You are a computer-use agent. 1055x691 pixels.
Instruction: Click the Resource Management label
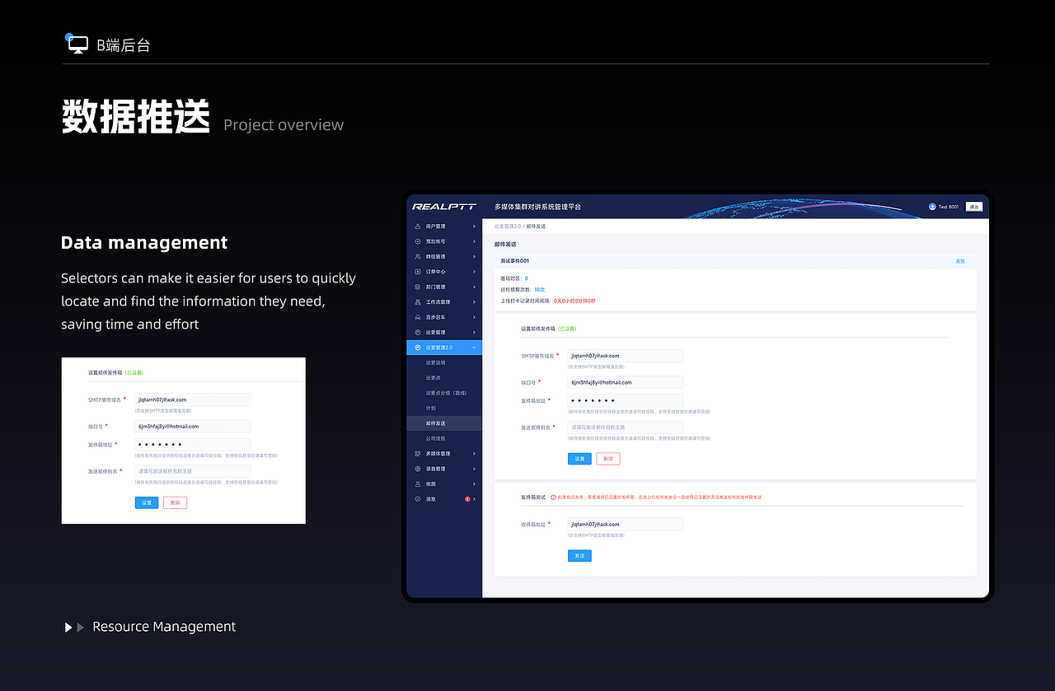[x=164, y=627]
